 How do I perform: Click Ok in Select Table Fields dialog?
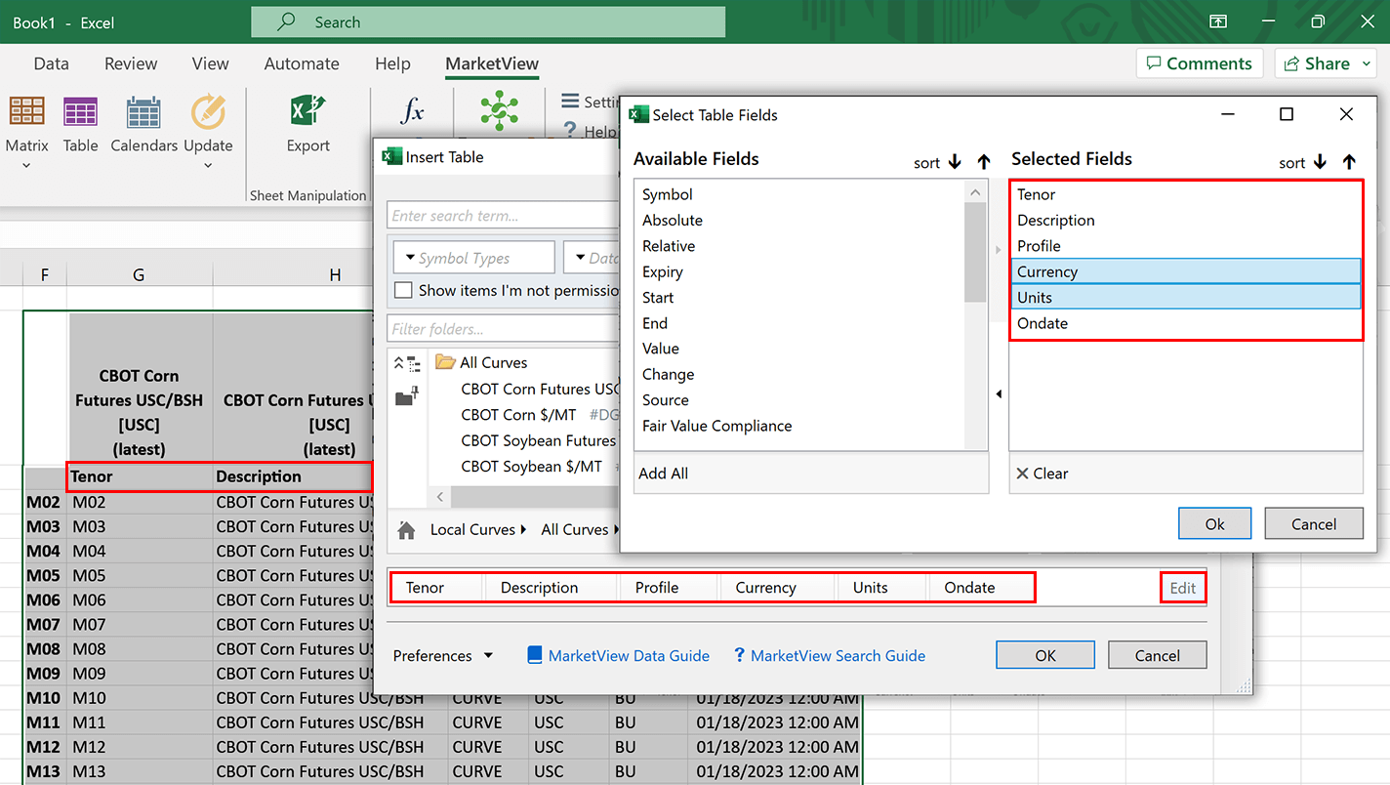1214,523
